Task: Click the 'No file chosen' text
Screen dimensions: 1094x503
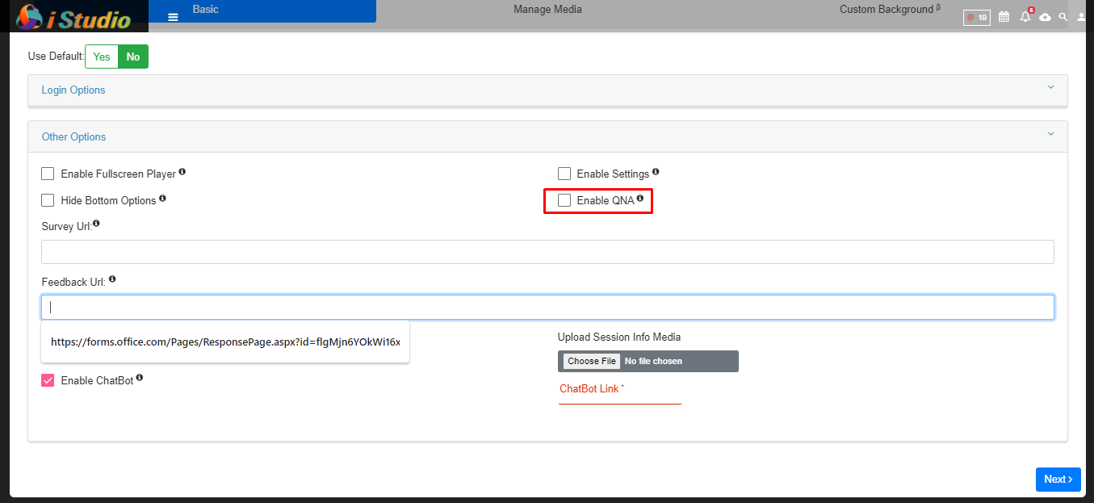Action: 653,361
